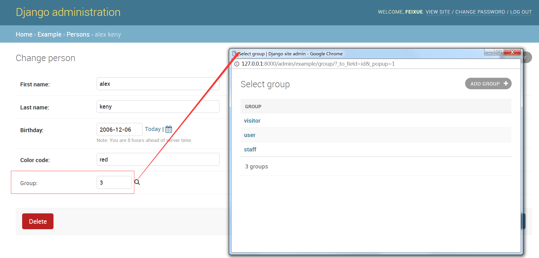Click the plus icon on Add Group button
Screen dimensions: 539x258
[506, 84]
